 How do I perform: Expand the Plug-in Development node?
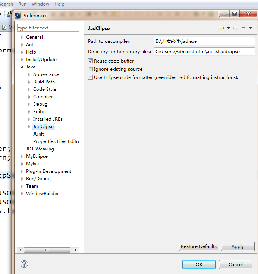[22, 171]
